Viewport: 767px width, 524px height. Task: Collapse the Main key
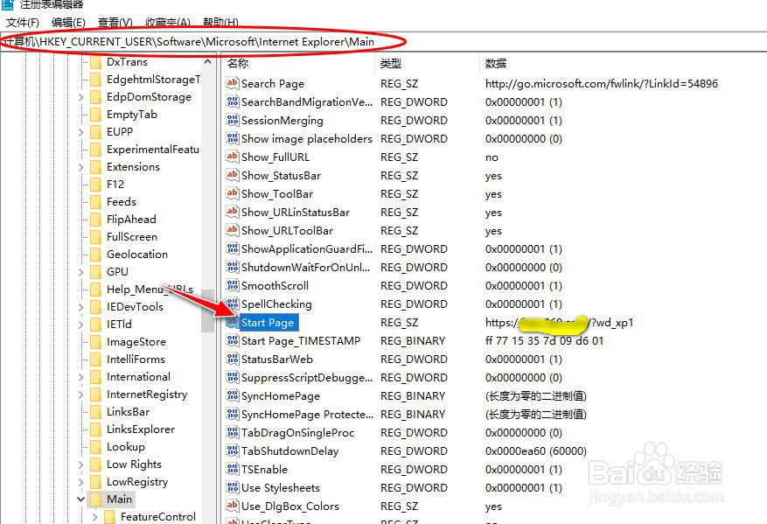pos(80,499)
